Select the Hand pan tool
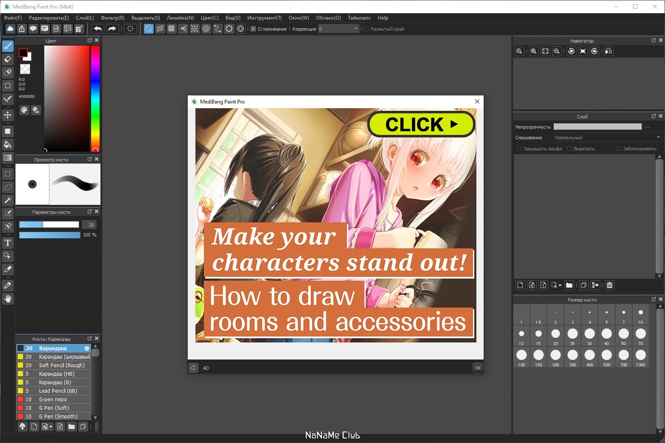Image resolution: width=665 pixels, height=443 pixels. tap(8, 299)
